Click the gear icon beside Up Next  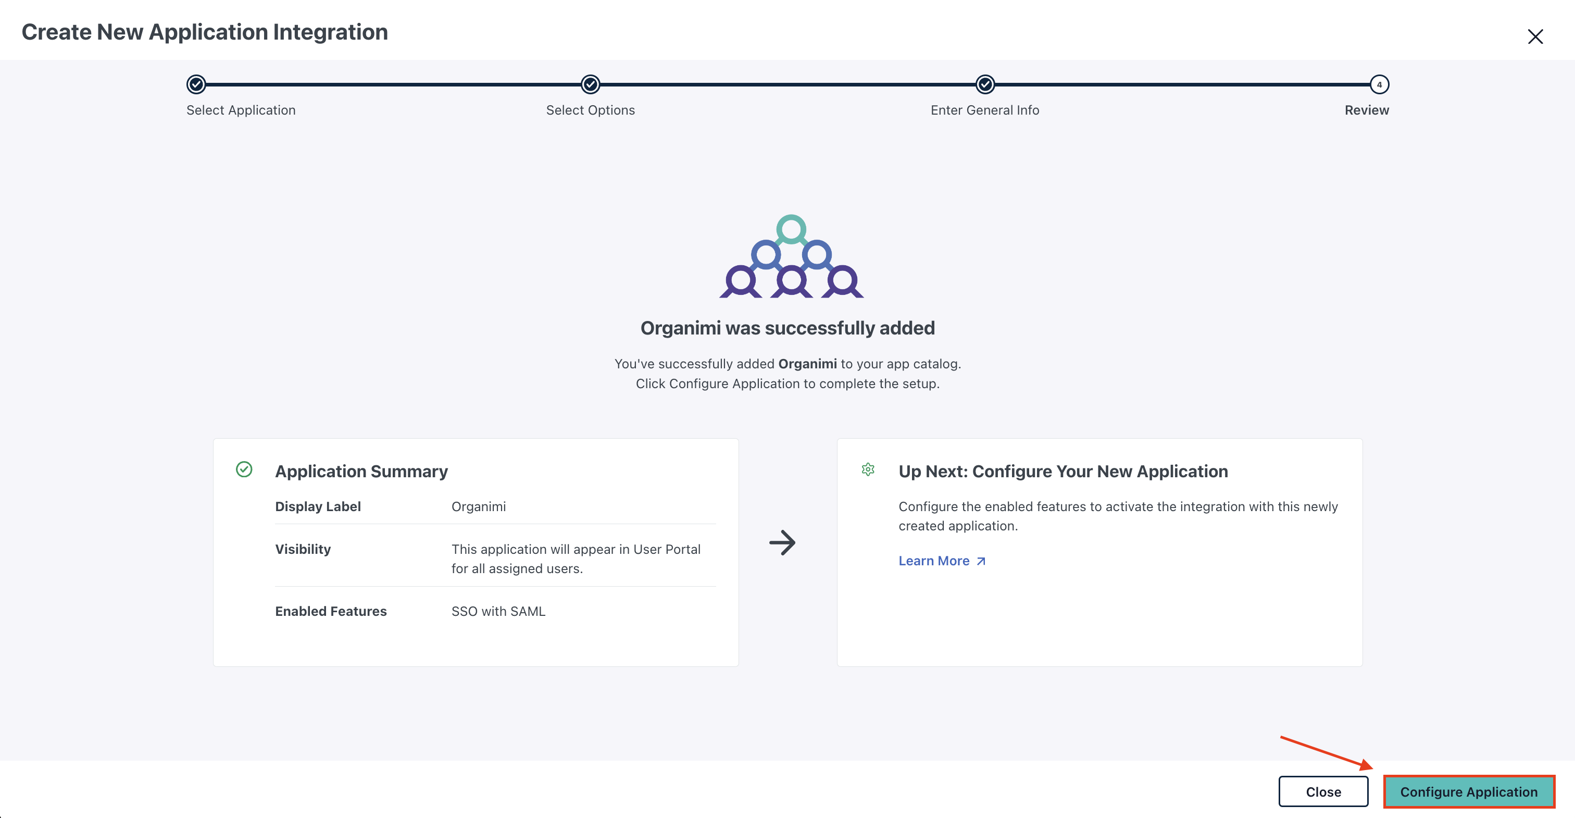[x=868, y=469]
